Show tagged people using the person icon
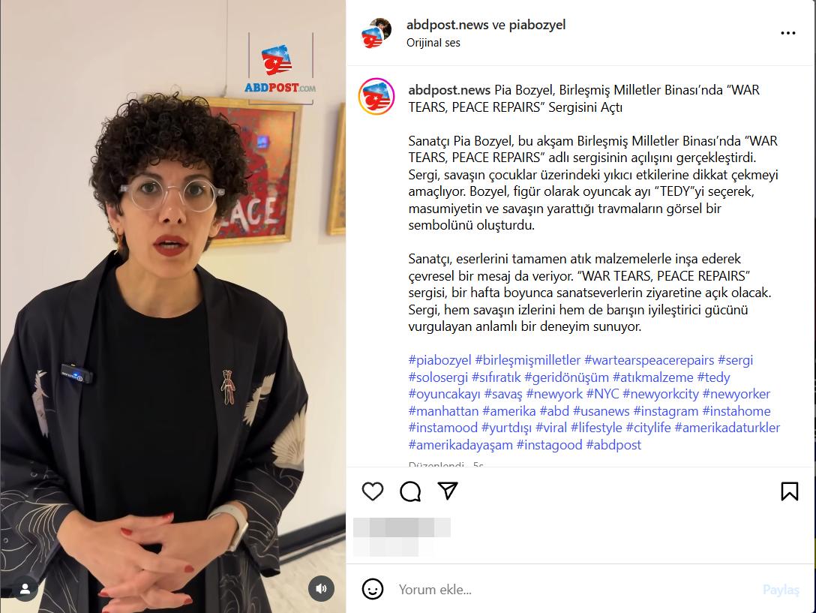 (x=25, y=588)
